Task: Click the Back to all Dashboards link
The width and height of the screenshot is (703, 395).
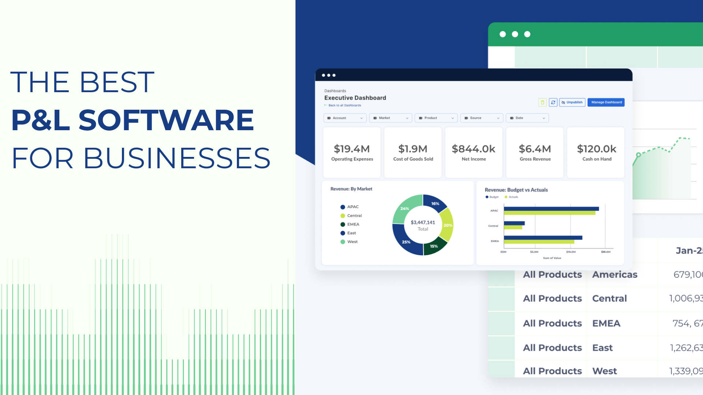Action: click(x=345, y=105)
